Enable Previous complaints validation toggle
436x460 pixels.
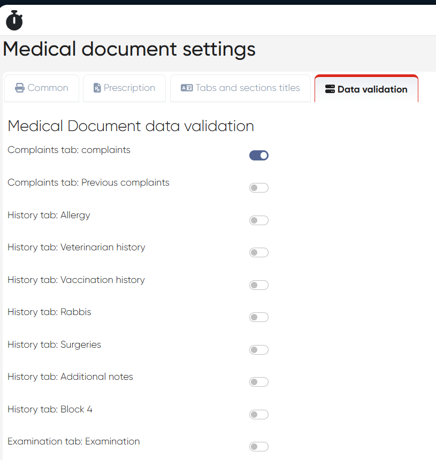click(259, 188)
